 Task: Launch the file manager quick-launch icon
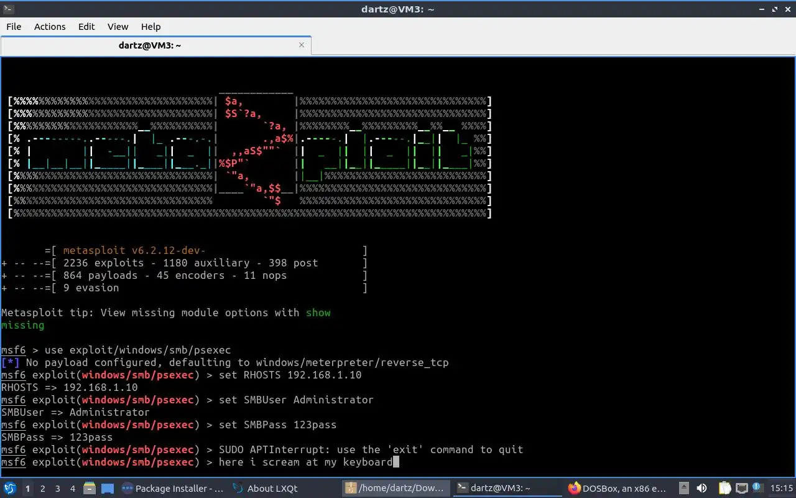pos(90,489)
